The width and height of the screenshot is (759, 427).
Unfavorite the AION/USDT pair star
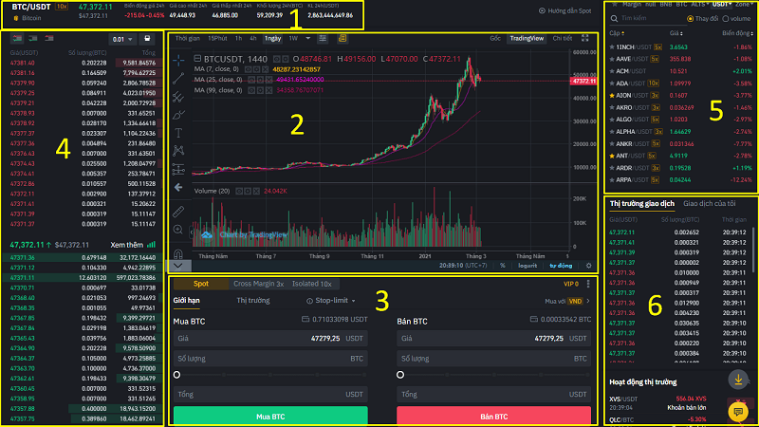click(x=612, y=96)
